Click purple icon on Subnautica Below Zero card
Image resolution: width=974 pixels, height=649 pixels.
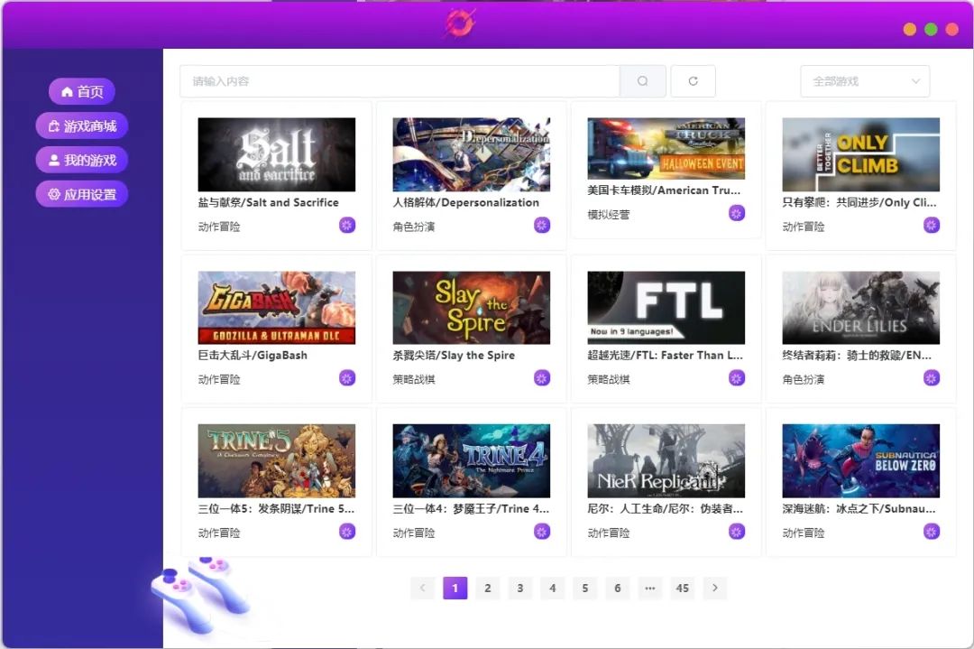pos(932,532)
